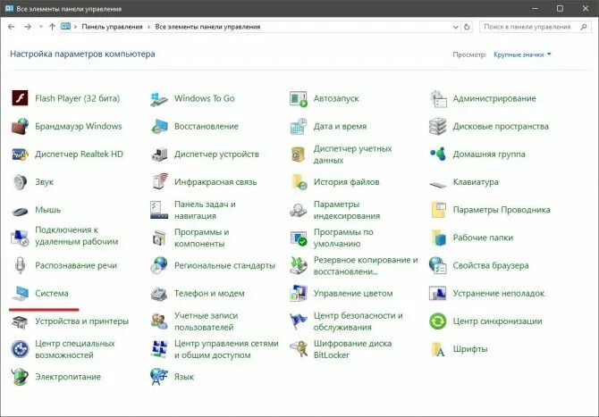Open the Телефон и модем icon
Screen dimensions: 599x417
click(x=159, y=293)
